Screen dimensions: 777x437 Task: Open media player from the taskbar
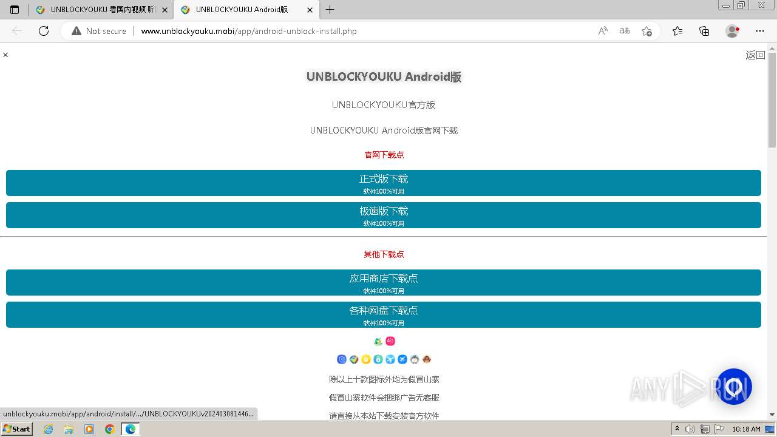coord(89,429)
